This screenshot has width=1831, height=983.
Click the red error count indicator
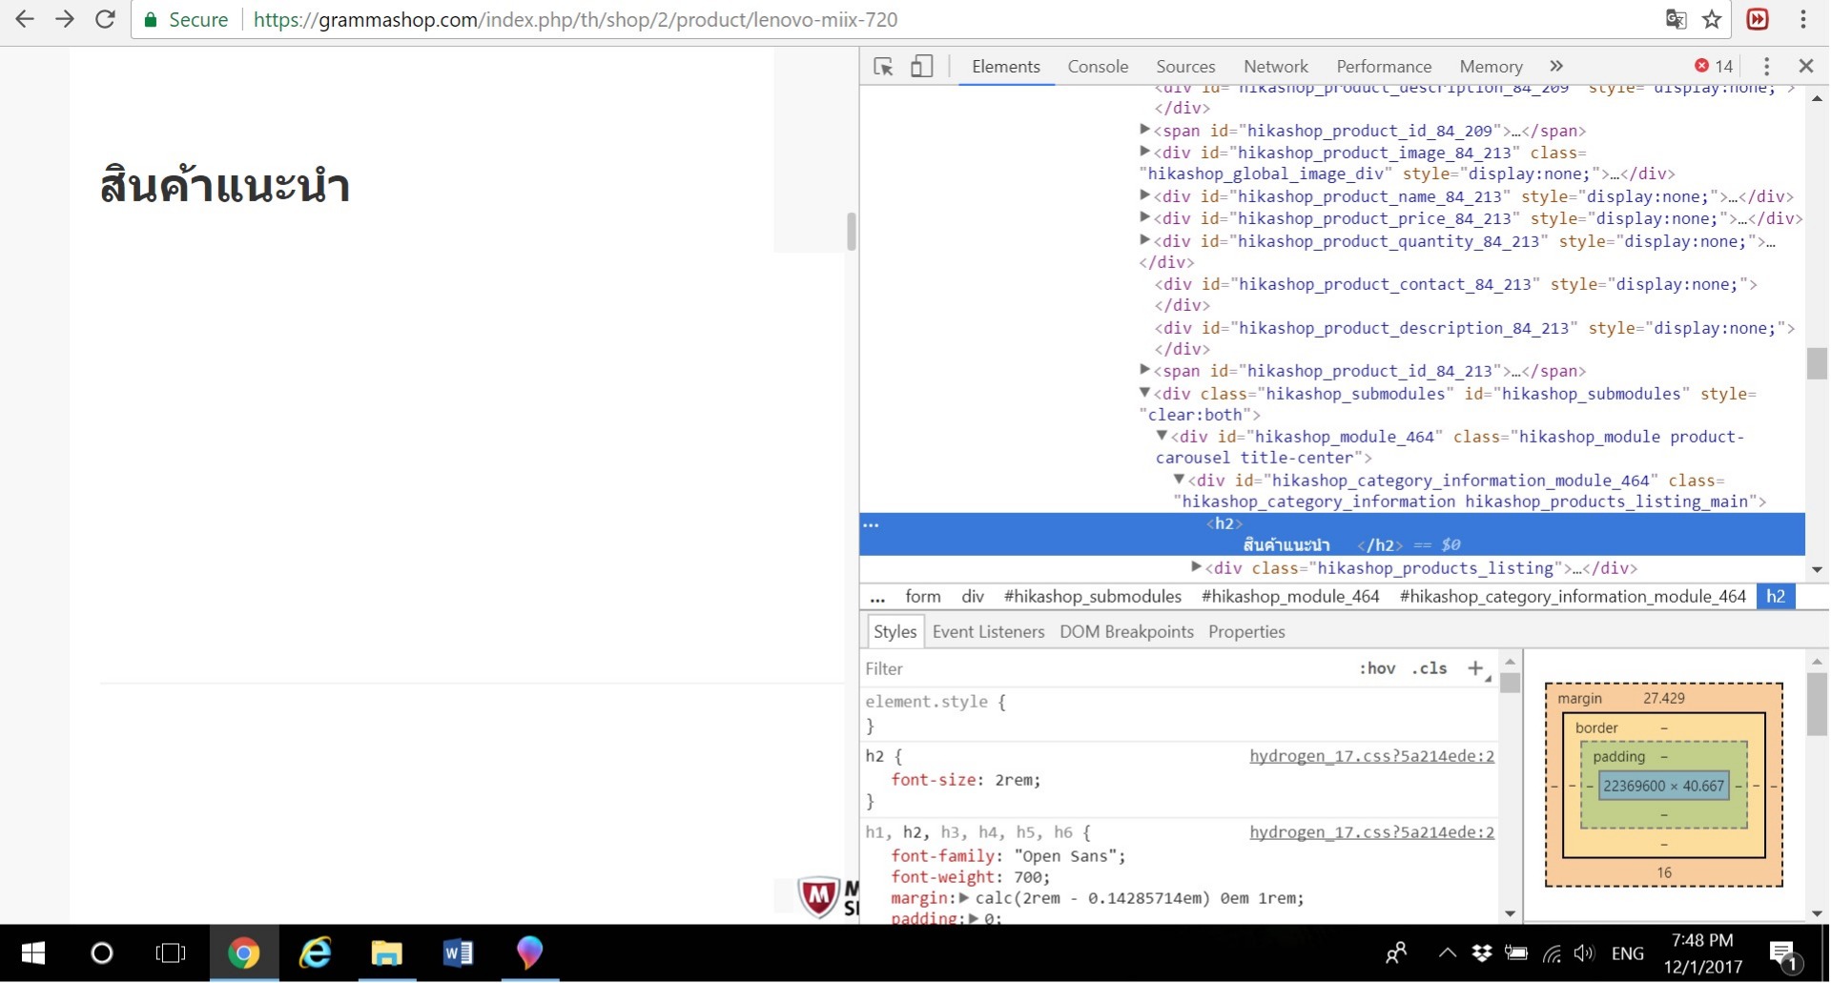tap(1714, 66)
